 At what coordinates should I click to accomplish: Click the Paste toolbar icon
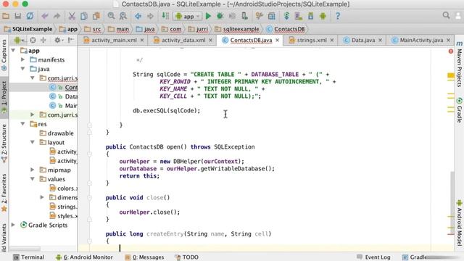click(96, 16)
